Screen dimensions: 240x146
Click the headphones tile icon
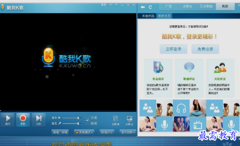click(181, 108)
